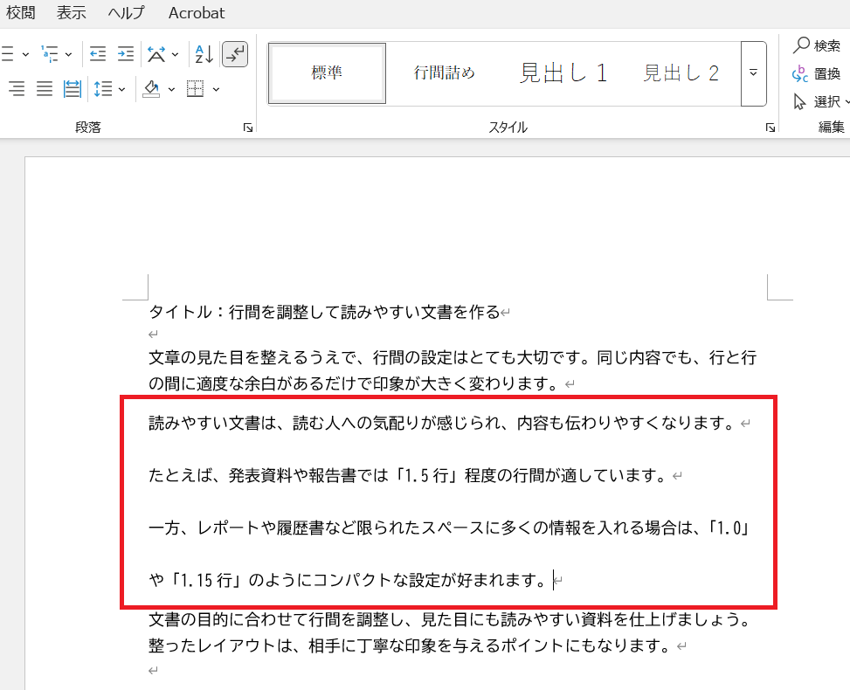Screen dimensions: 850x690
Task: Click the right-align text icon
Action: coord(17,88)
